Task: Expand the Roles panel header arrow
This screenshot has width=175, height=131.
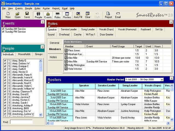Action: [x=49, y=26]
